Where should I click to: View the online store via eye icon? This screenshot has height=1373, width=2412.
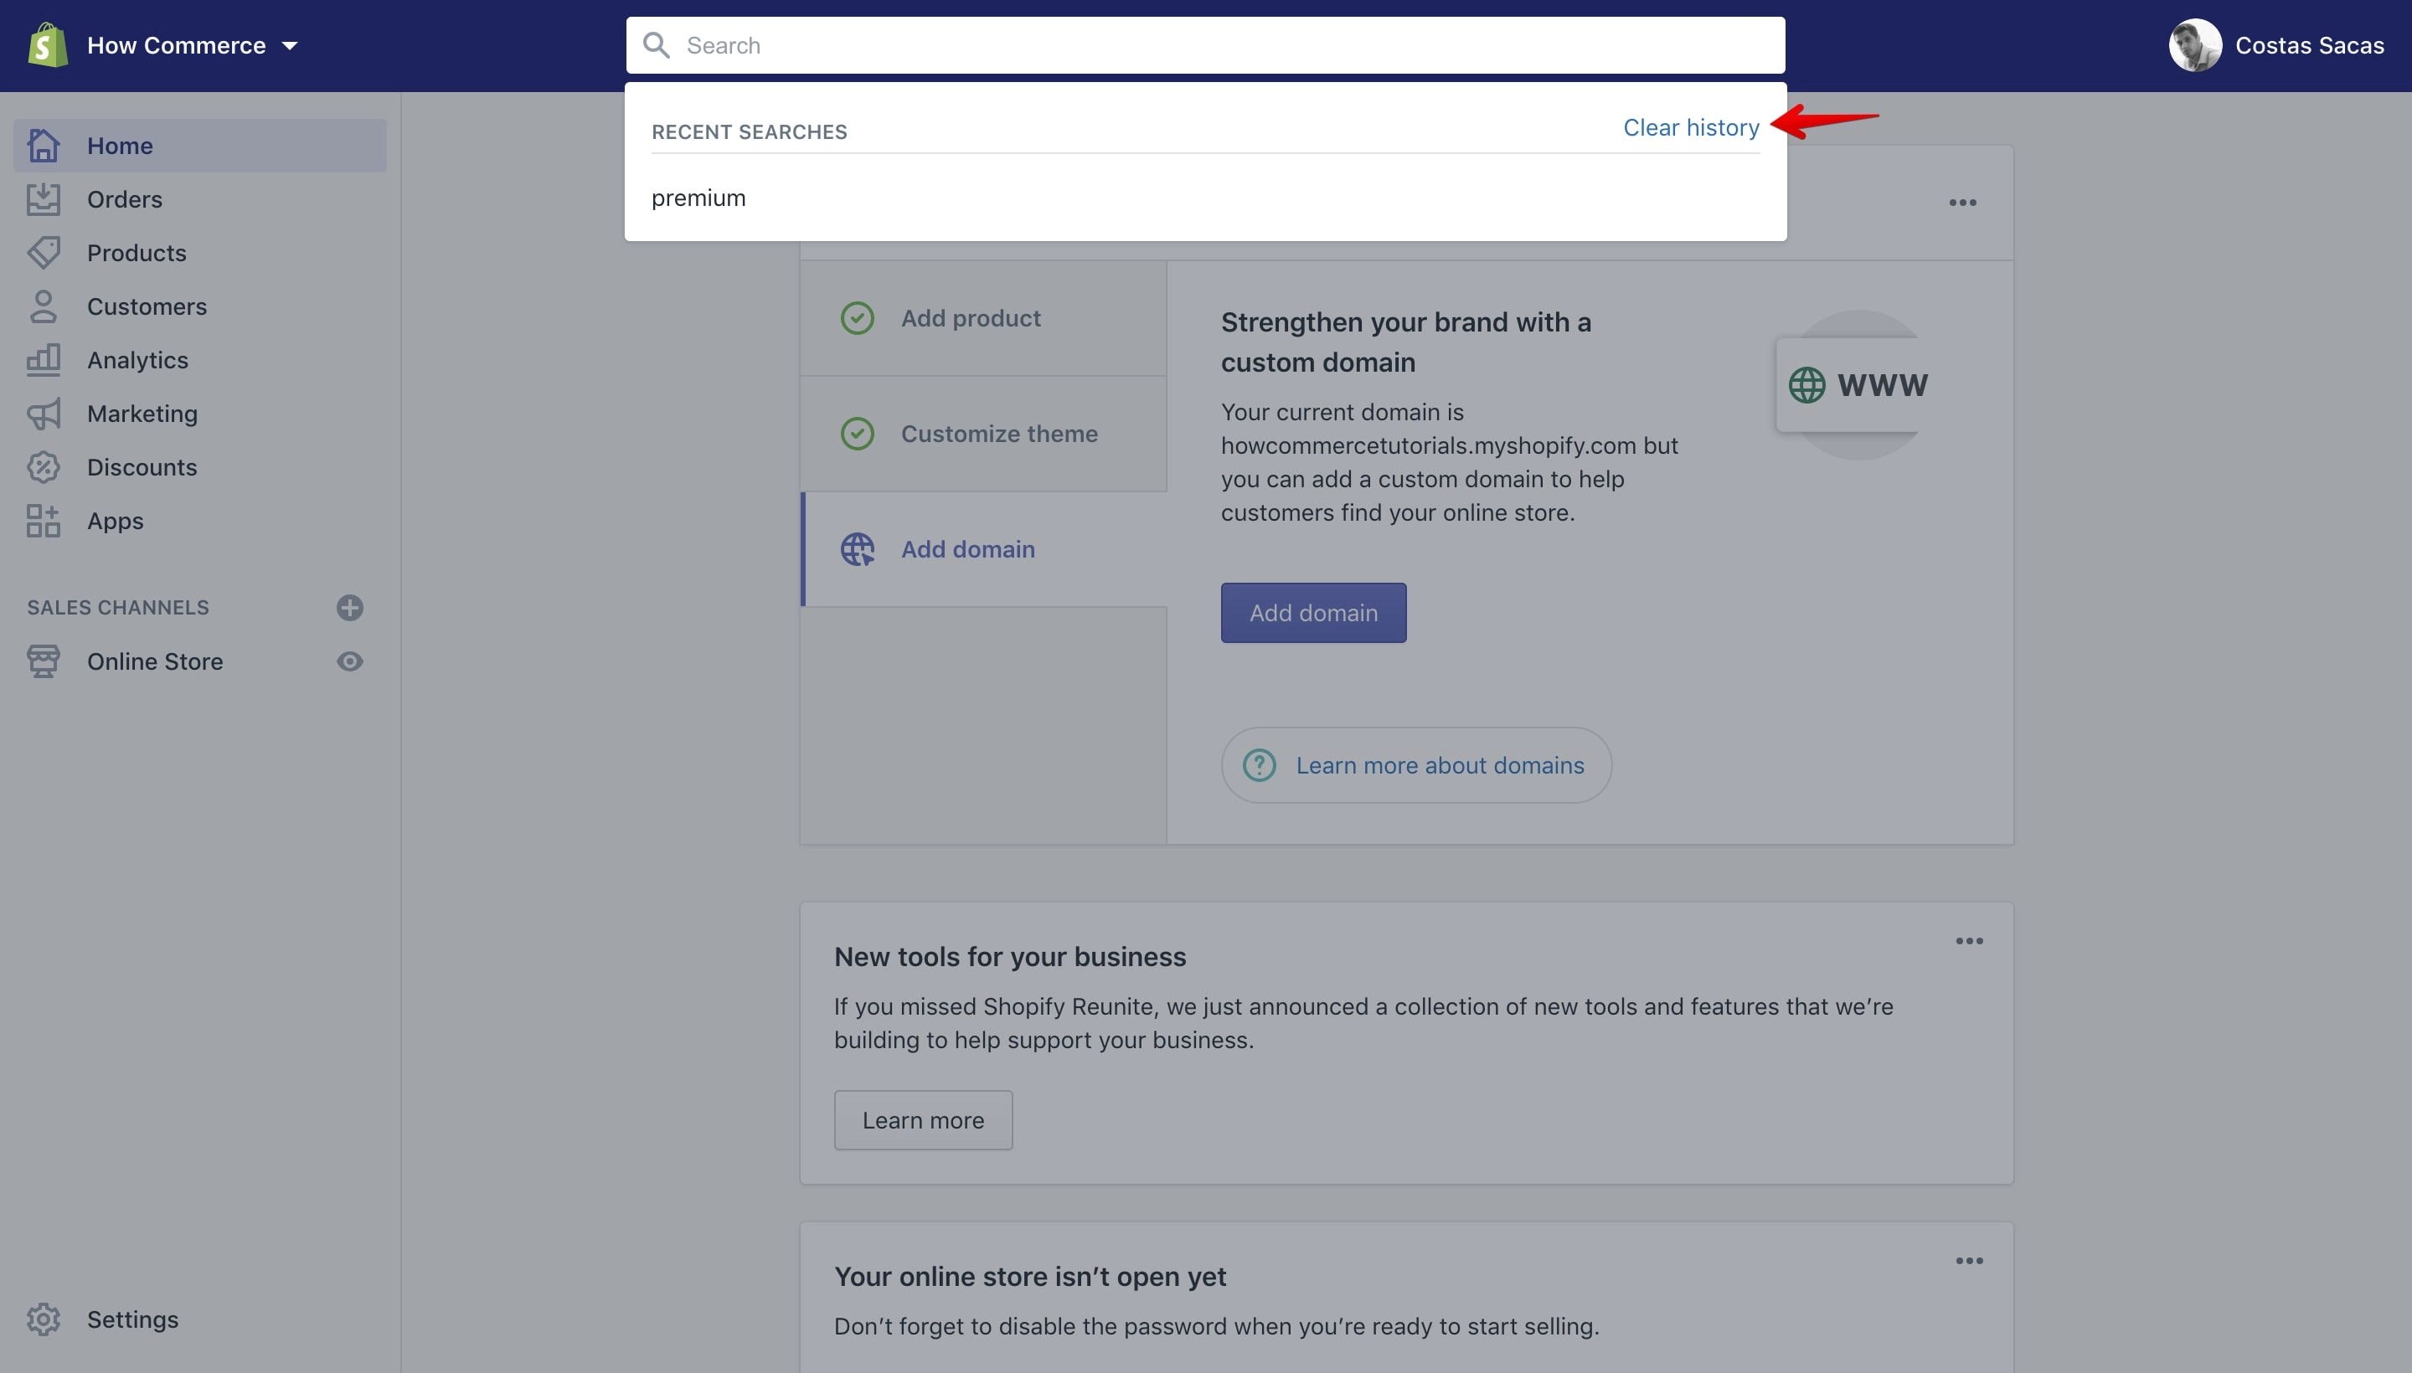[x=350, y=661]
